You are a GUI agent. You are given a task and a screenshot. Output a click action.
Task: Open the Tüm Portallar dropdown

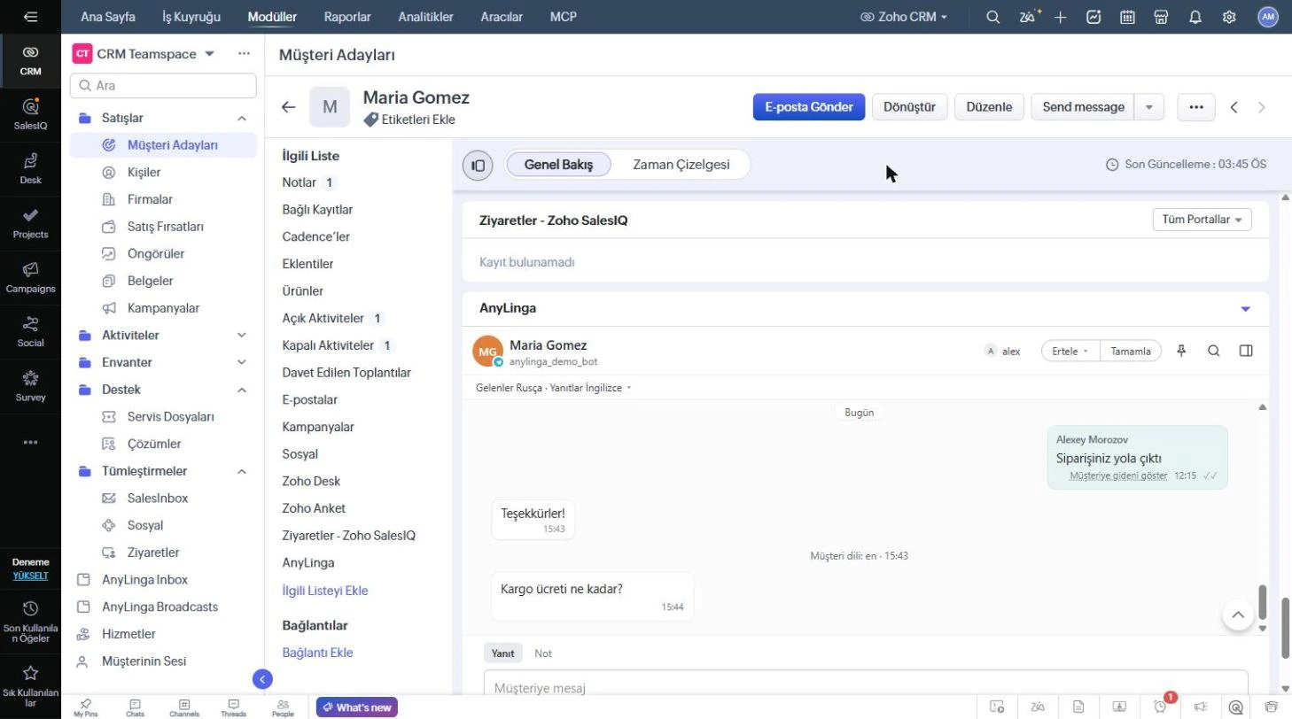point(1202,220)
